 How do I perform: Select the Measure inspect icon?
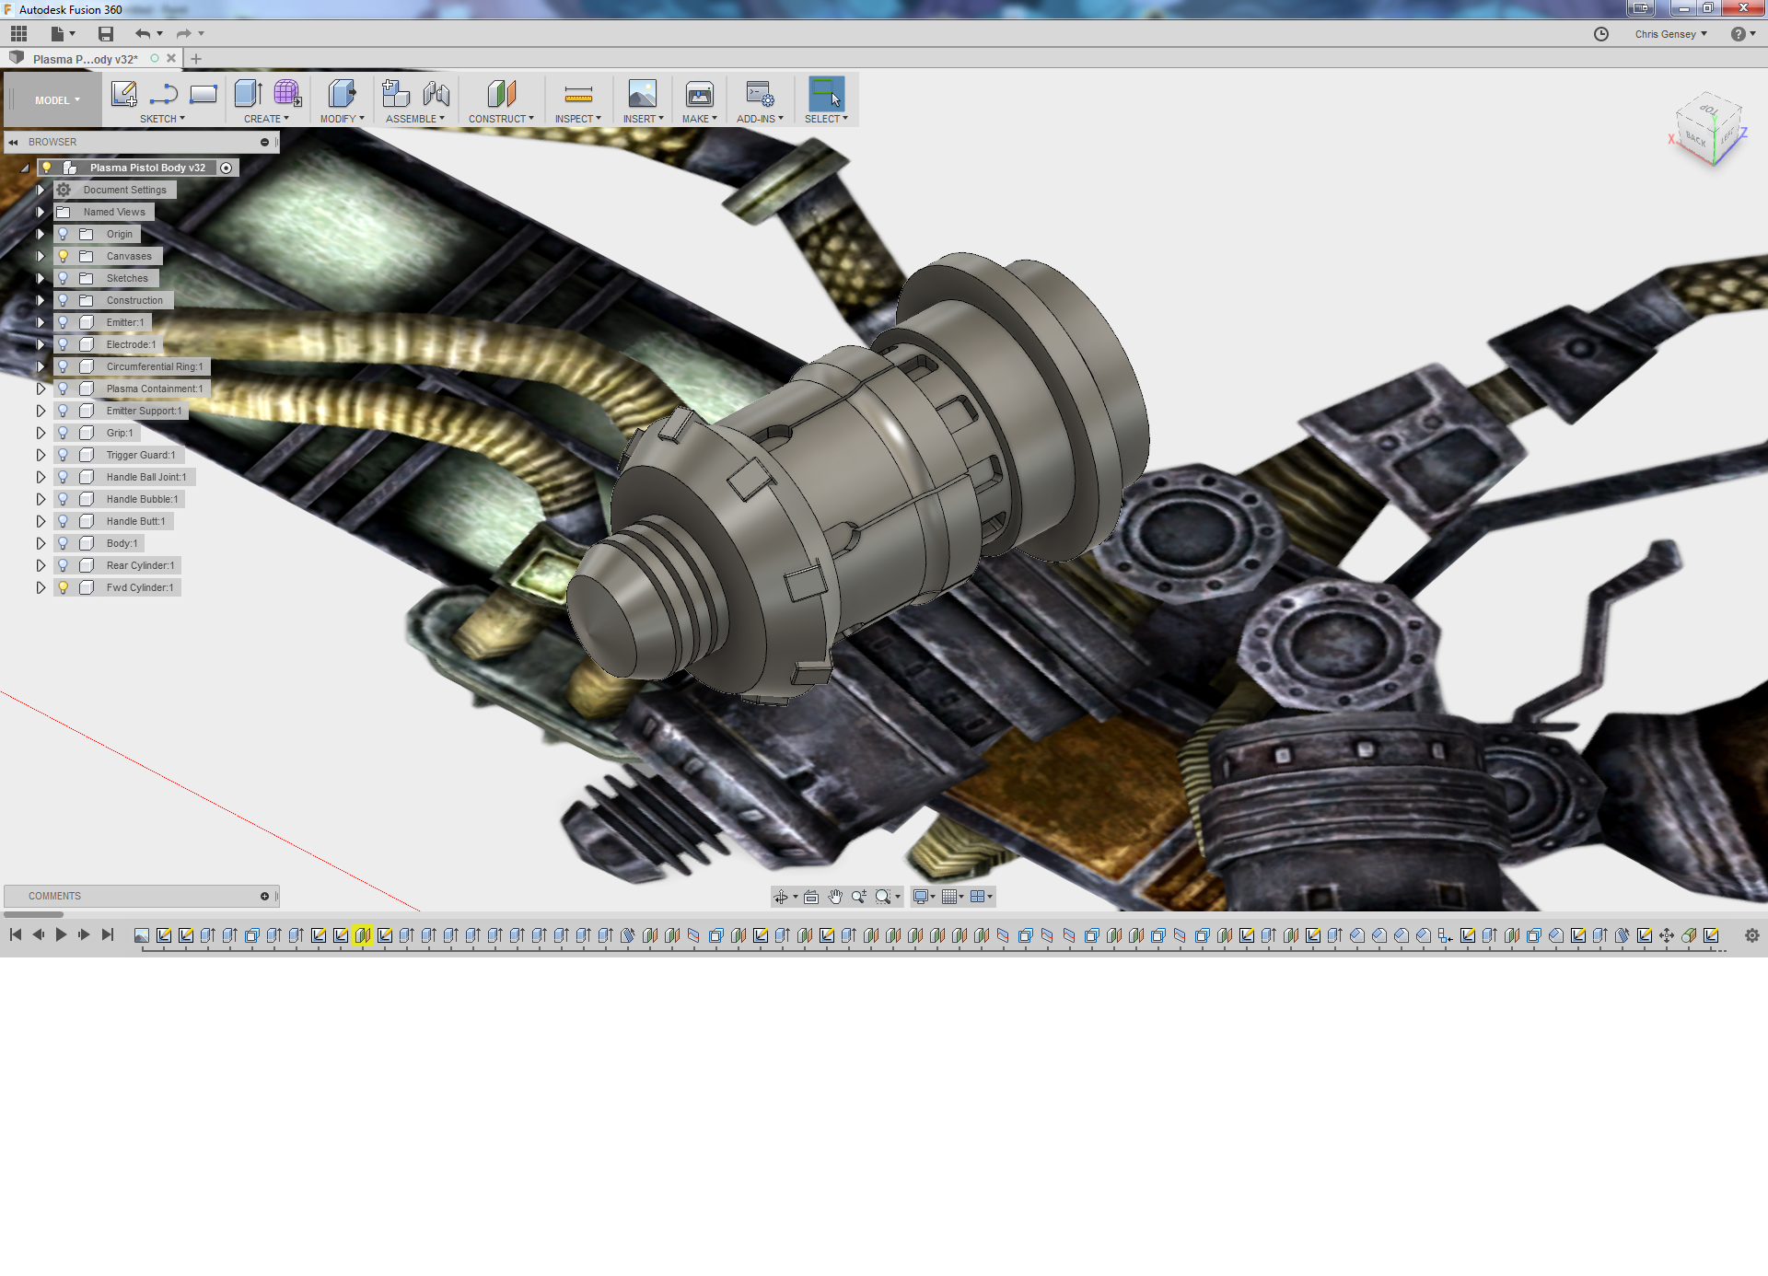click(x=578, y=94)
